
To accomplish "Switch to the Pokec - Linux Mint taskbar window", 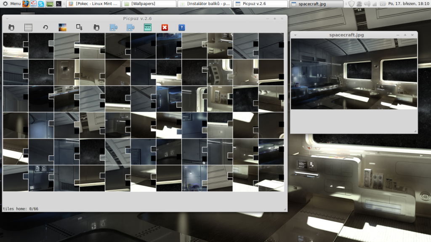I will [x=93, y=3].
